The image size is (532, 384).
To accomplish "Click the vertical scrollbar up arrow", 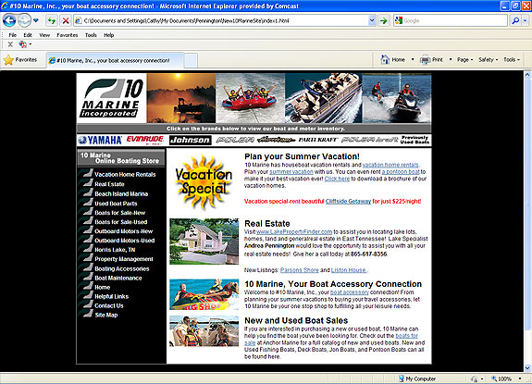I will tap(527, 75).
